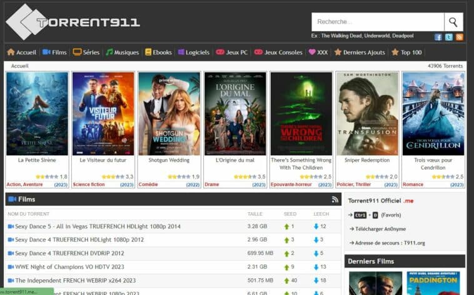Open the Paddington poster under Derniers Films
474x295 pixels.
pyautogui.click(x=433, y=283)
